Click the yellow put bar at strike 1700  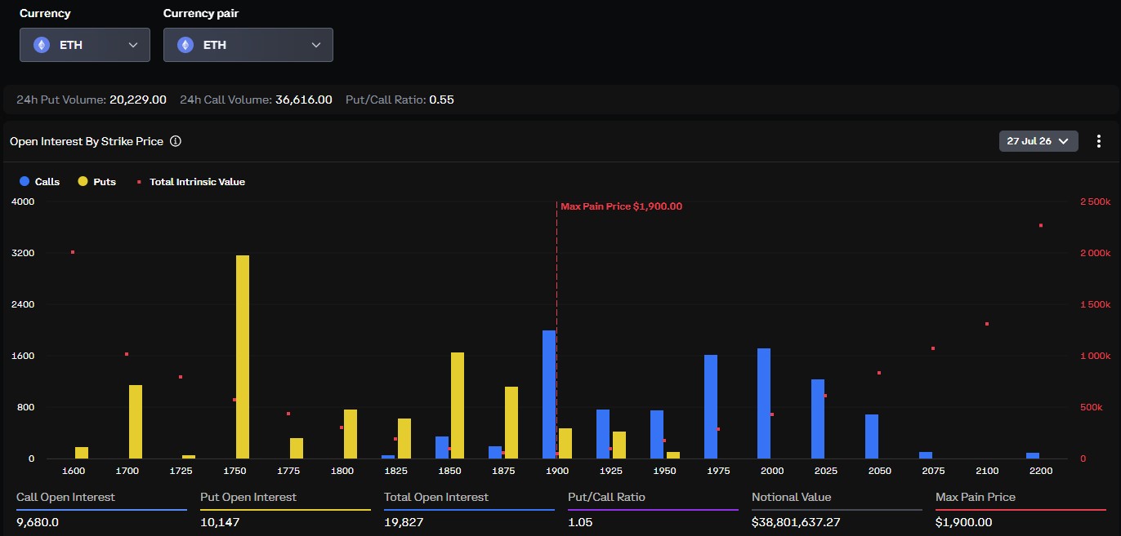point(136,422)
